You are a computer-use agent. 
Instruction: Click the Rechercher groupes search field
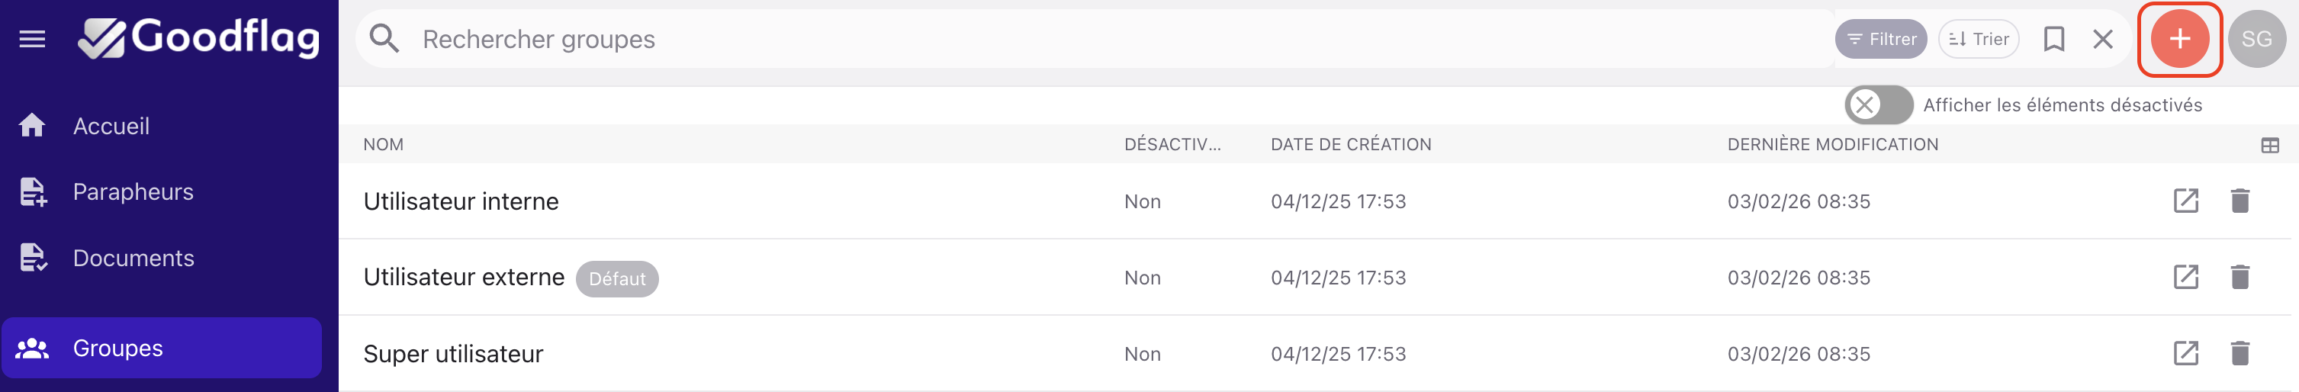tap(1071, 40)
